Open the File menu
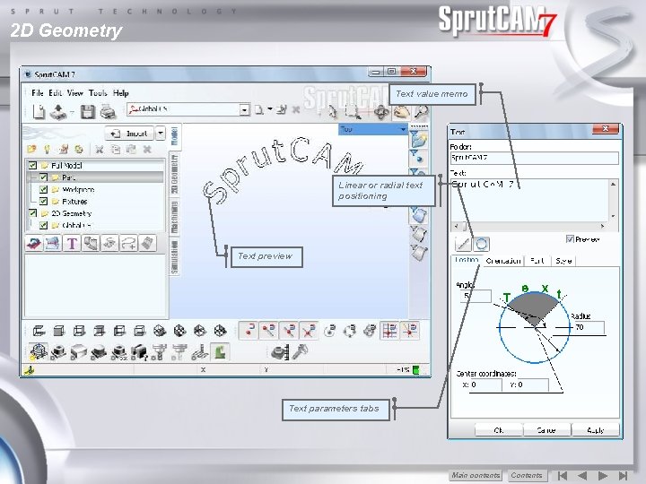This screenshot has height=484, width=646. click(x=37, y=93)
